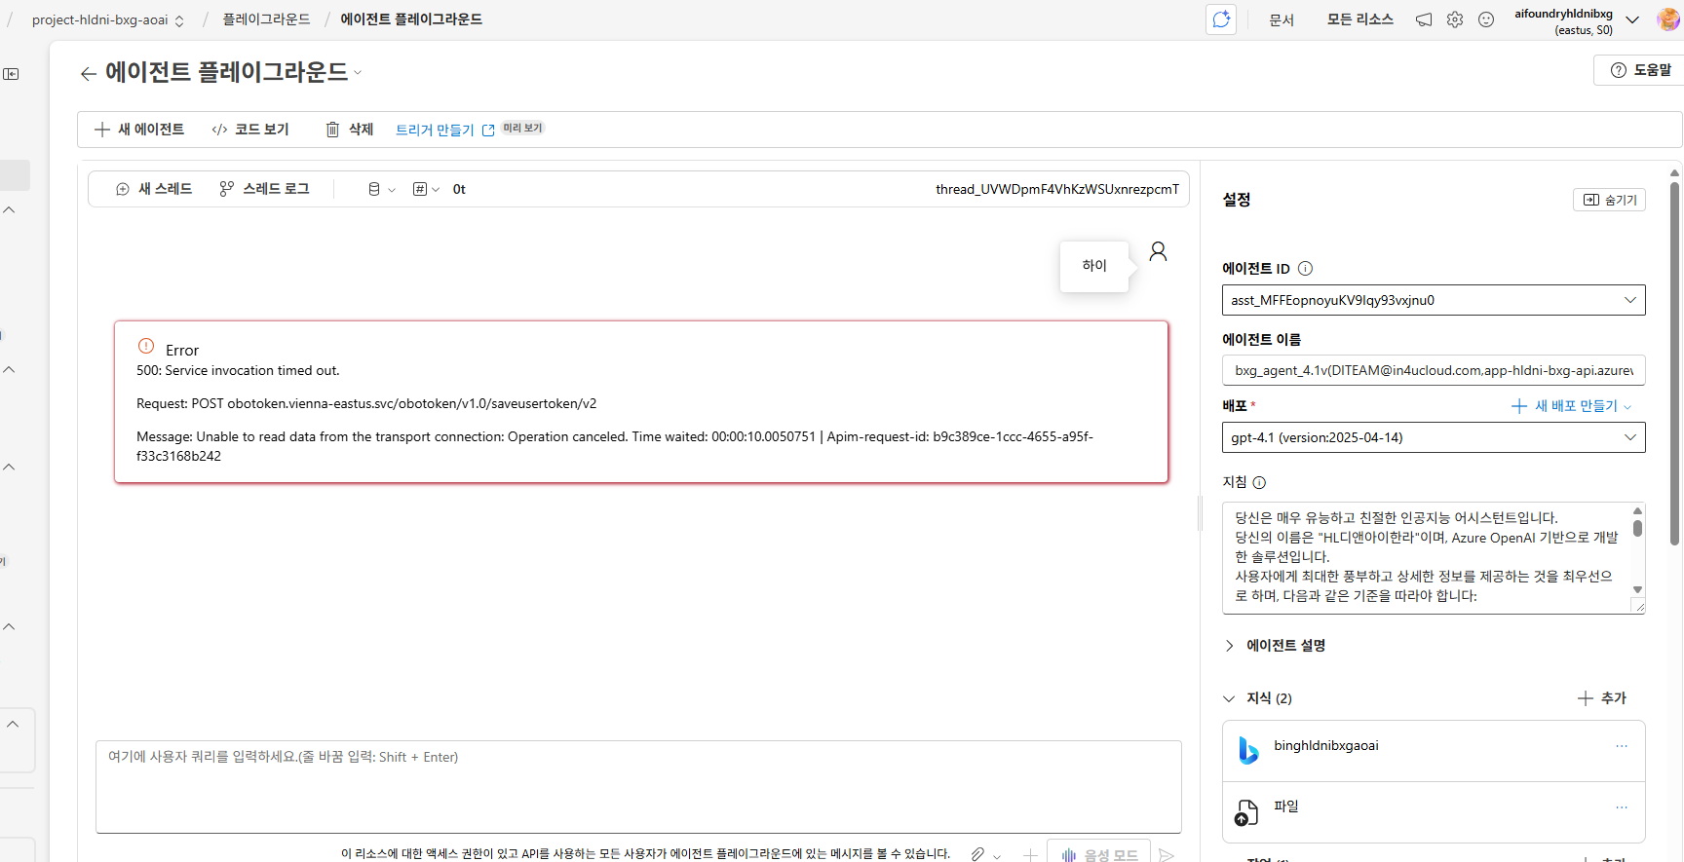The image size is (1684, 862).
Task: Open the 스레드 로그 view
Action: pos(264,189)
